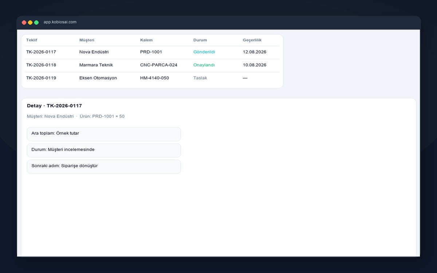437x273 pixels.
Task: Click the Nova Endüstri customer cell
Action: coord(94,52)
